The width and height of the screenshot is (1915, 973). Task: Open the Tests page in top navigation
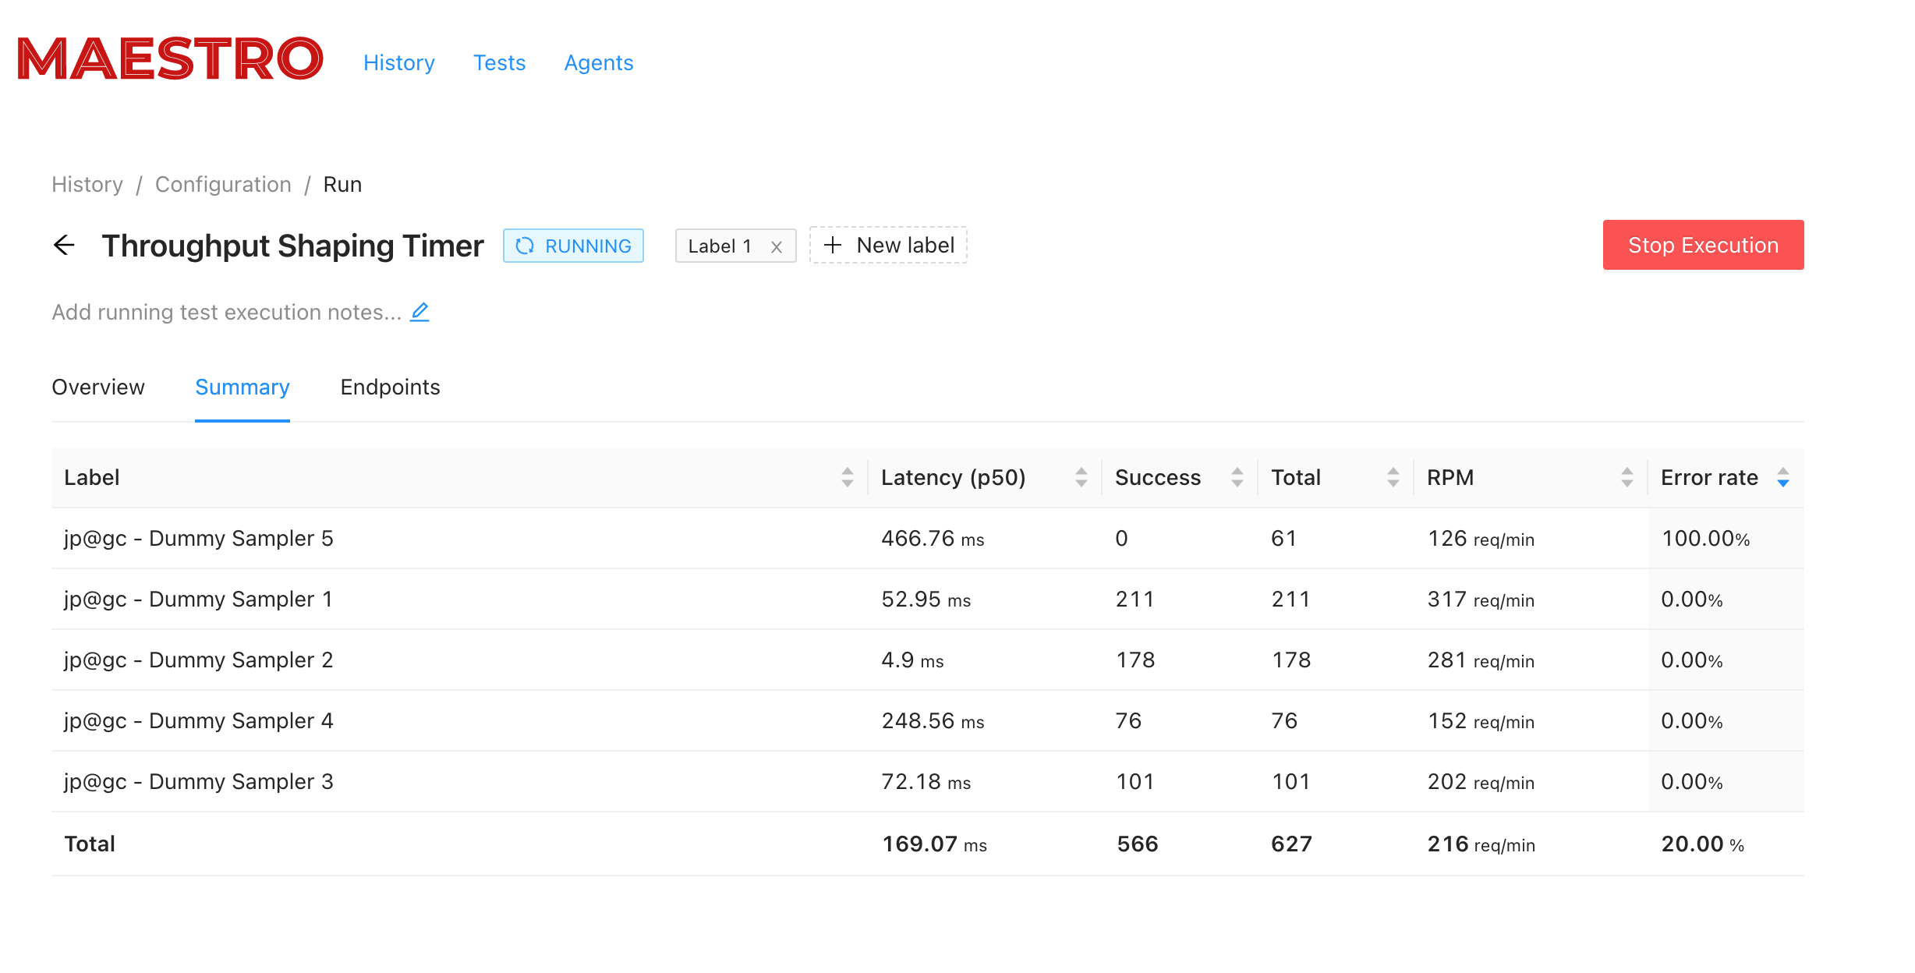point(500,62)
